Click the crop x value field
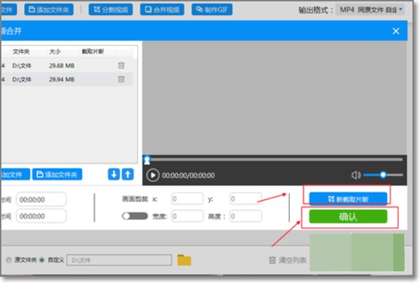 pos(187,199)
